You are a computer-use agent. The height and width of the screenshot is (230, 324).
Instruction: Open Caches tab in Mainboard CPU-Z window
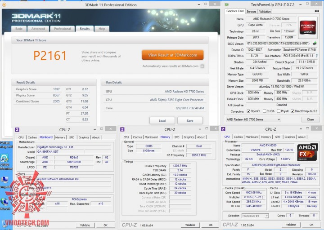[x=32, y=137]
